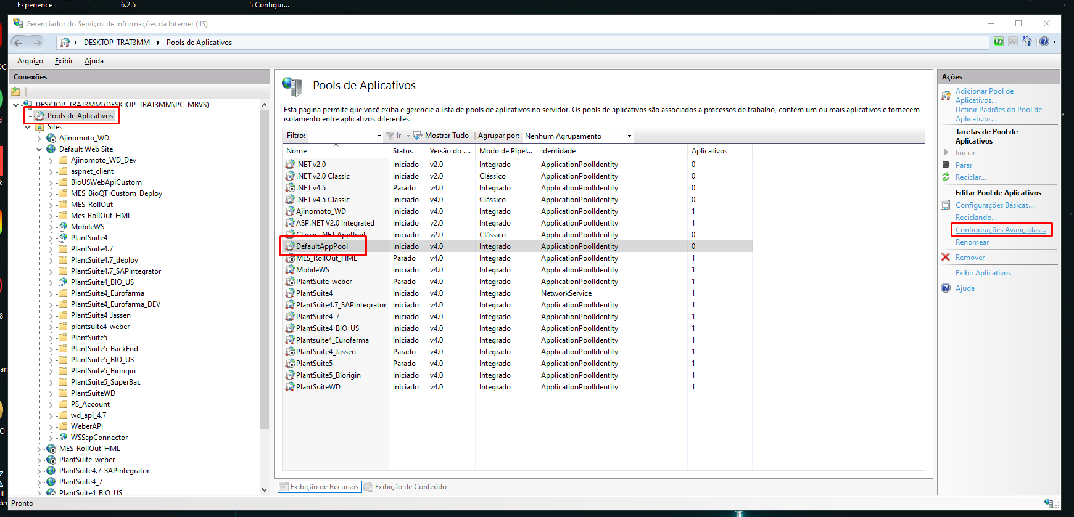Viewport: 1074px width, 517px height.
Task: Collapse the DESKTOP-TRAT3MM server node
Action: (16, 104)
